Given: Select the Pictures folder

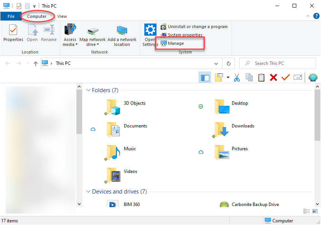Looking at the screenshot, I should point(231,152).
